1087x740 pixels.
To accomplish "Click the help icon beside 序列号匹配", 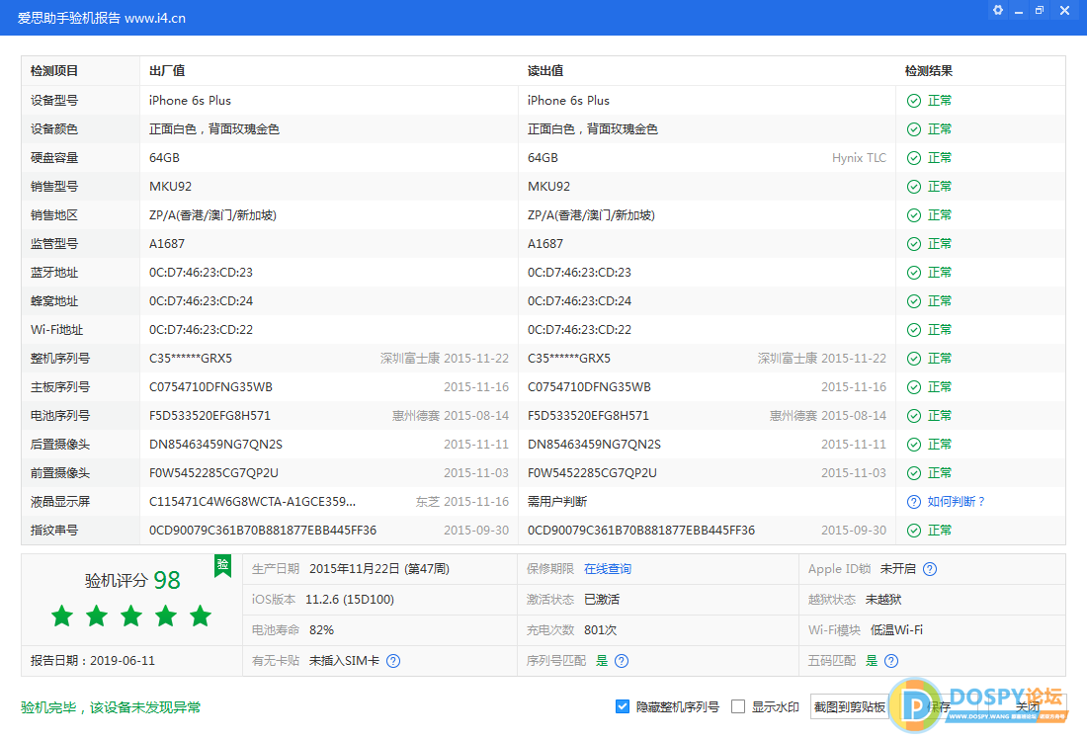I will click(x=622, y=661).
